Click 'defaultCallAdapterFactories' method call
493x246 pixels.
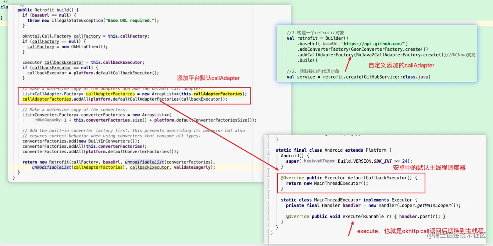pos(146,99)
